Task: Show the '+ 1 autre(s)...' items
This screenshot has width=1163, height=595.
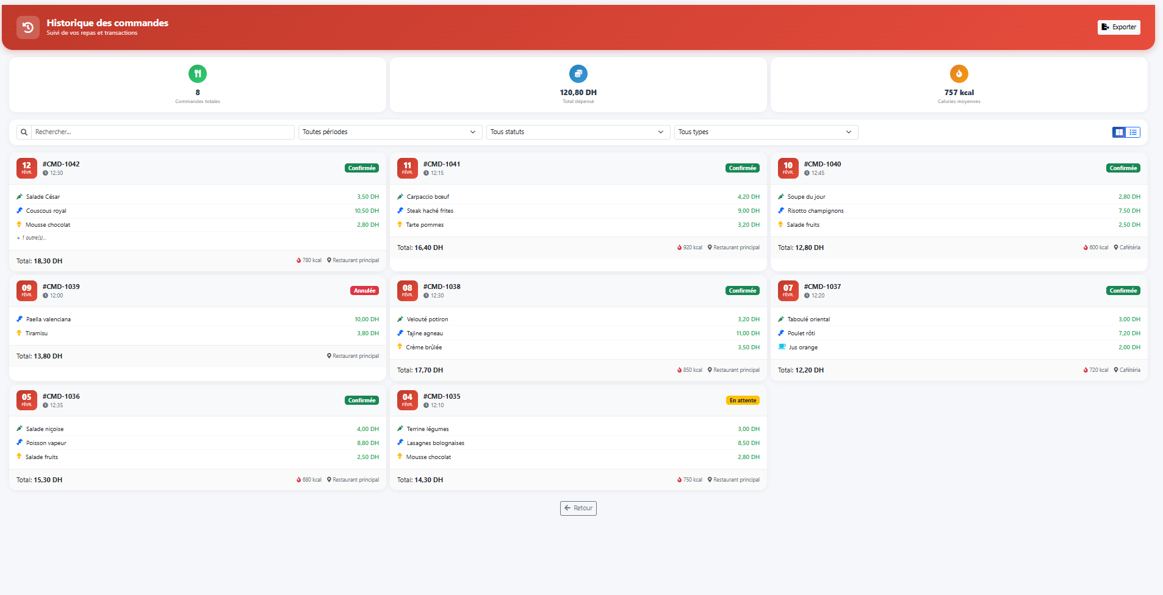Action: pyautogui.click(x=32, y=238)
